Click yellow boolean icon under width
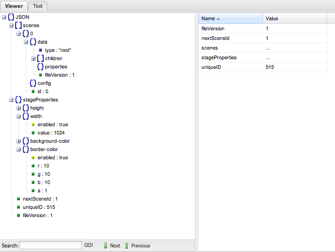Viewport: 335px width, 252px height. coord(33,124)
